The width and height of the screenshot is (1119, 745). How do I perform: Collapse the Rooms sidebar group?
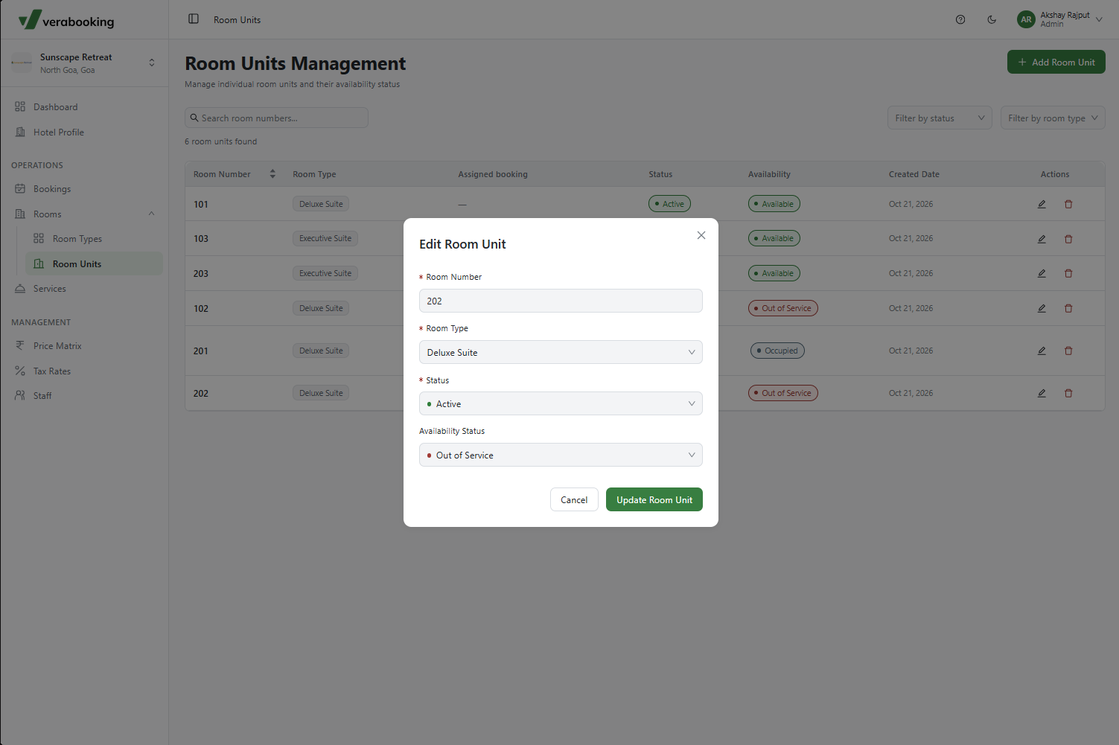pyautogui.click(x=84, y=214)
